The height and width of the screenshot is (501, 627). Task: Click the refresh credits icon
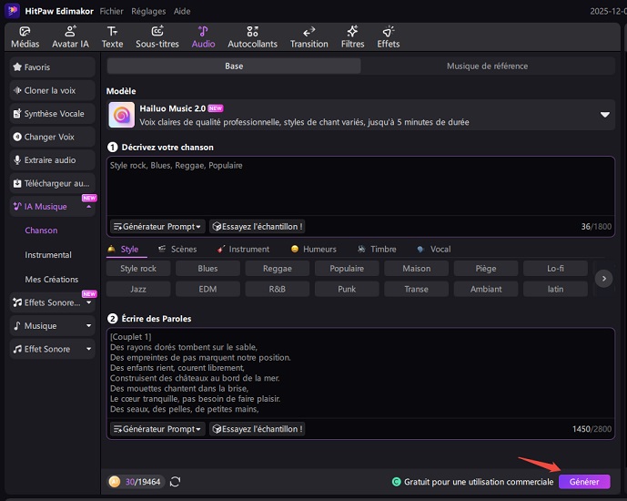point(175,482)
